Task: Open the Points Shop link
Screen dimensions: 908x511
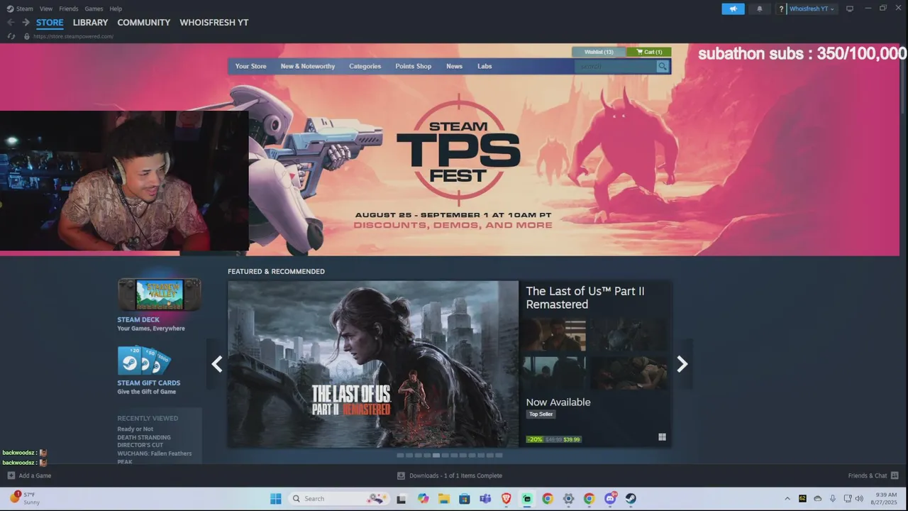Action: 413,66
